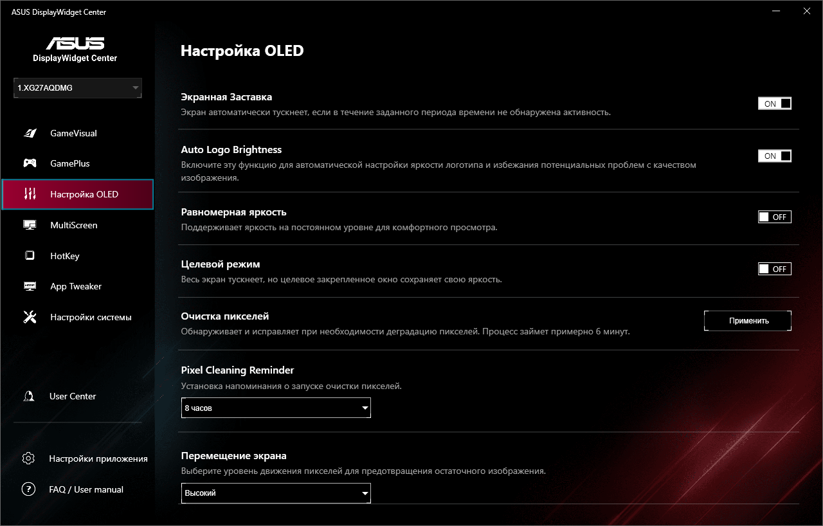
Task: Click the OLED settings sliders icon
Action: (x=30, y=194)
